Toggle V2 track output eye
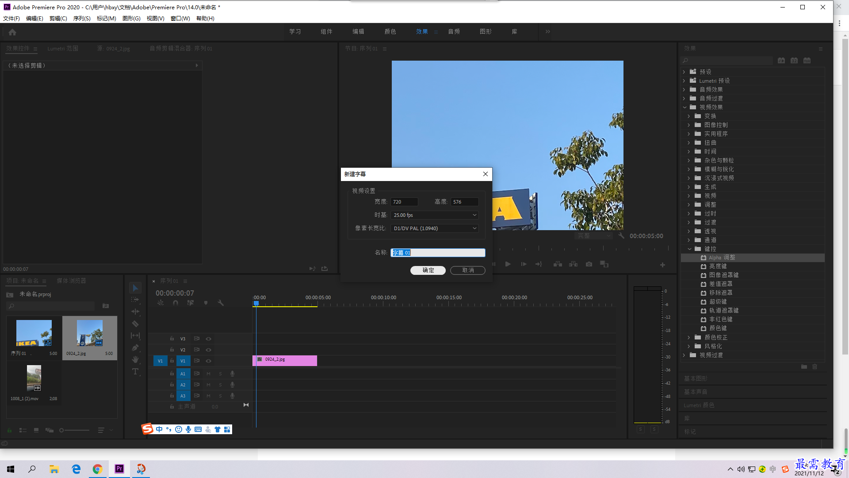The image size is (849, 478). click(208, 350)
